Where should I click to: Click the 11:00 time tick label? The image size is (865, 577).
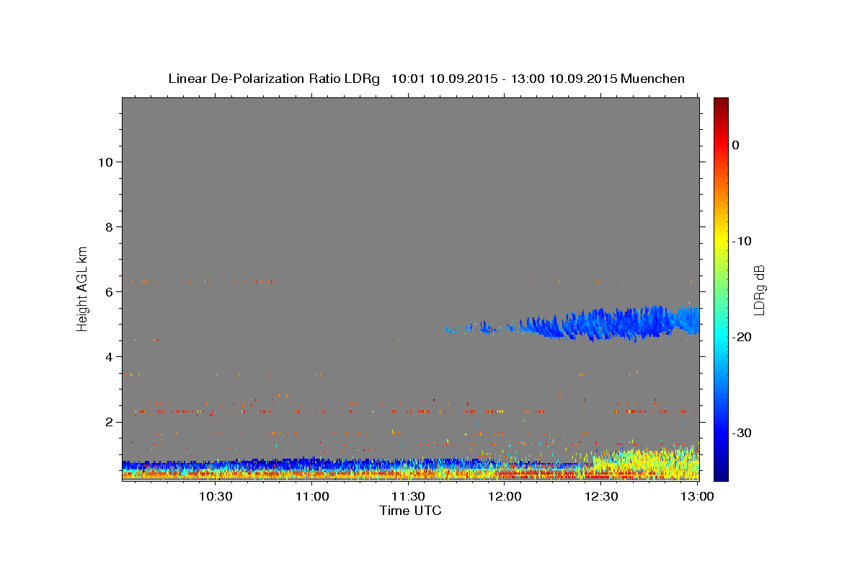point(312,496)
